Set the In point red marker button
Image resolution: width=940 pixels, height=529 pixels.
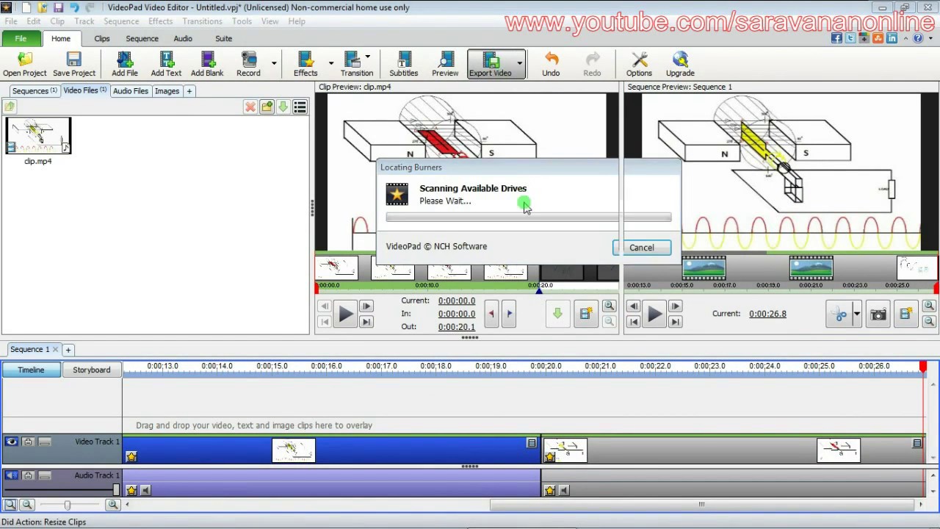[x=491, y=314]
